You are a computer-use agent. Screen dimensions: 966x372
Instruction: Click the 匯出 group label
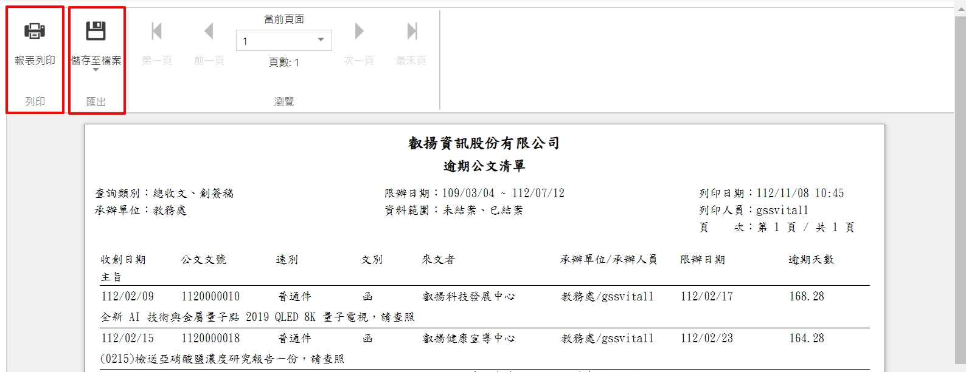[x=96, y=101]
